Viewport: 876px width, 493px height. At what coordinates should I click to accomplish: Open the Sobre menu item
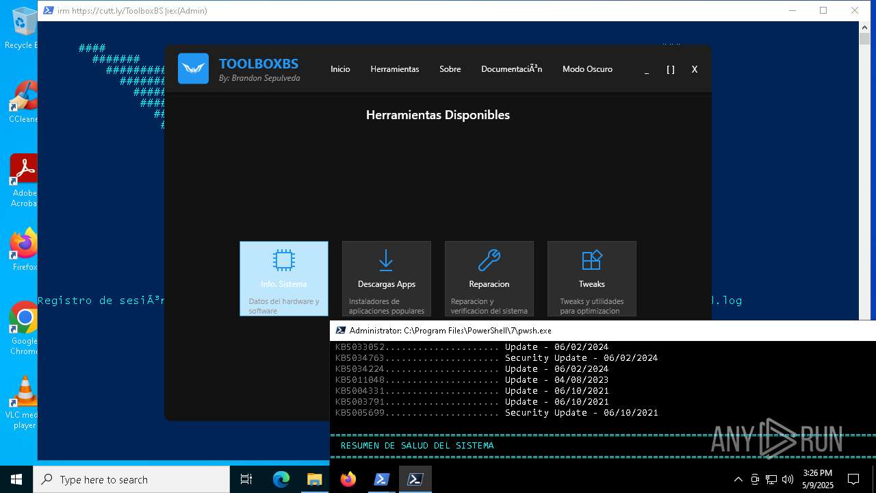(450, 69)
